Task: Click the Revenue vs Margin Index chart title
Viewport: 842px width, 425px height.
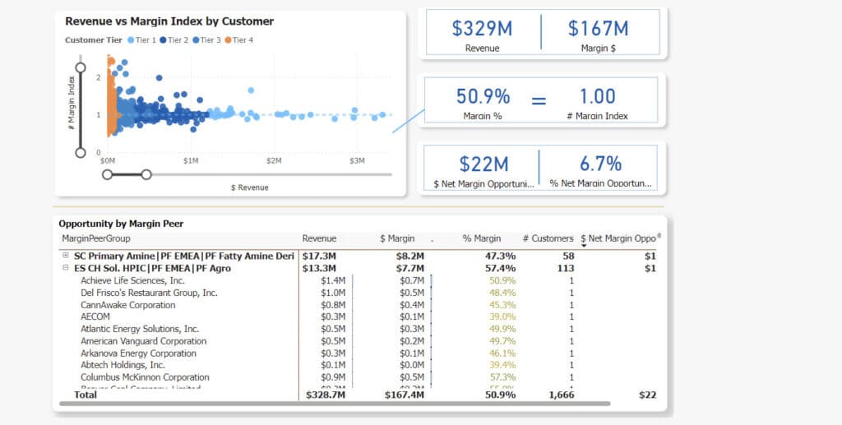Action: pyautogui.click(x=169, y=21)
